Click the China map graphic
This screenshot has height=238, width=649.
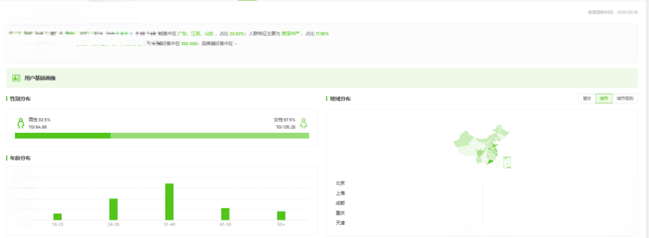482,147
